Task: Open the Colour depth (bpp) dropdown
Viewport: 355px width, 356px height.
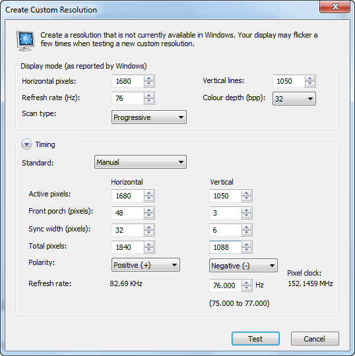Action: [x=294, y=98]
